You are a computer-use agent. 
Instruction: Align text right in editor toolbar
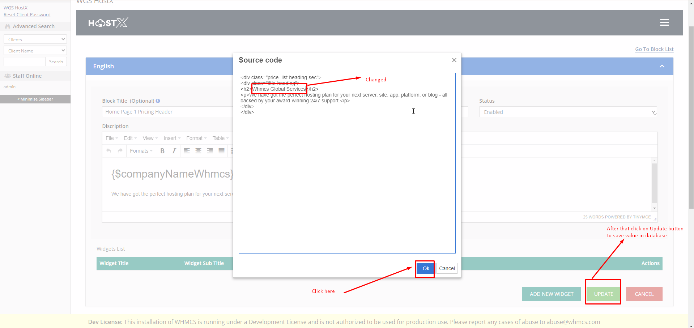pyautogui.click(x=210, y=151)
